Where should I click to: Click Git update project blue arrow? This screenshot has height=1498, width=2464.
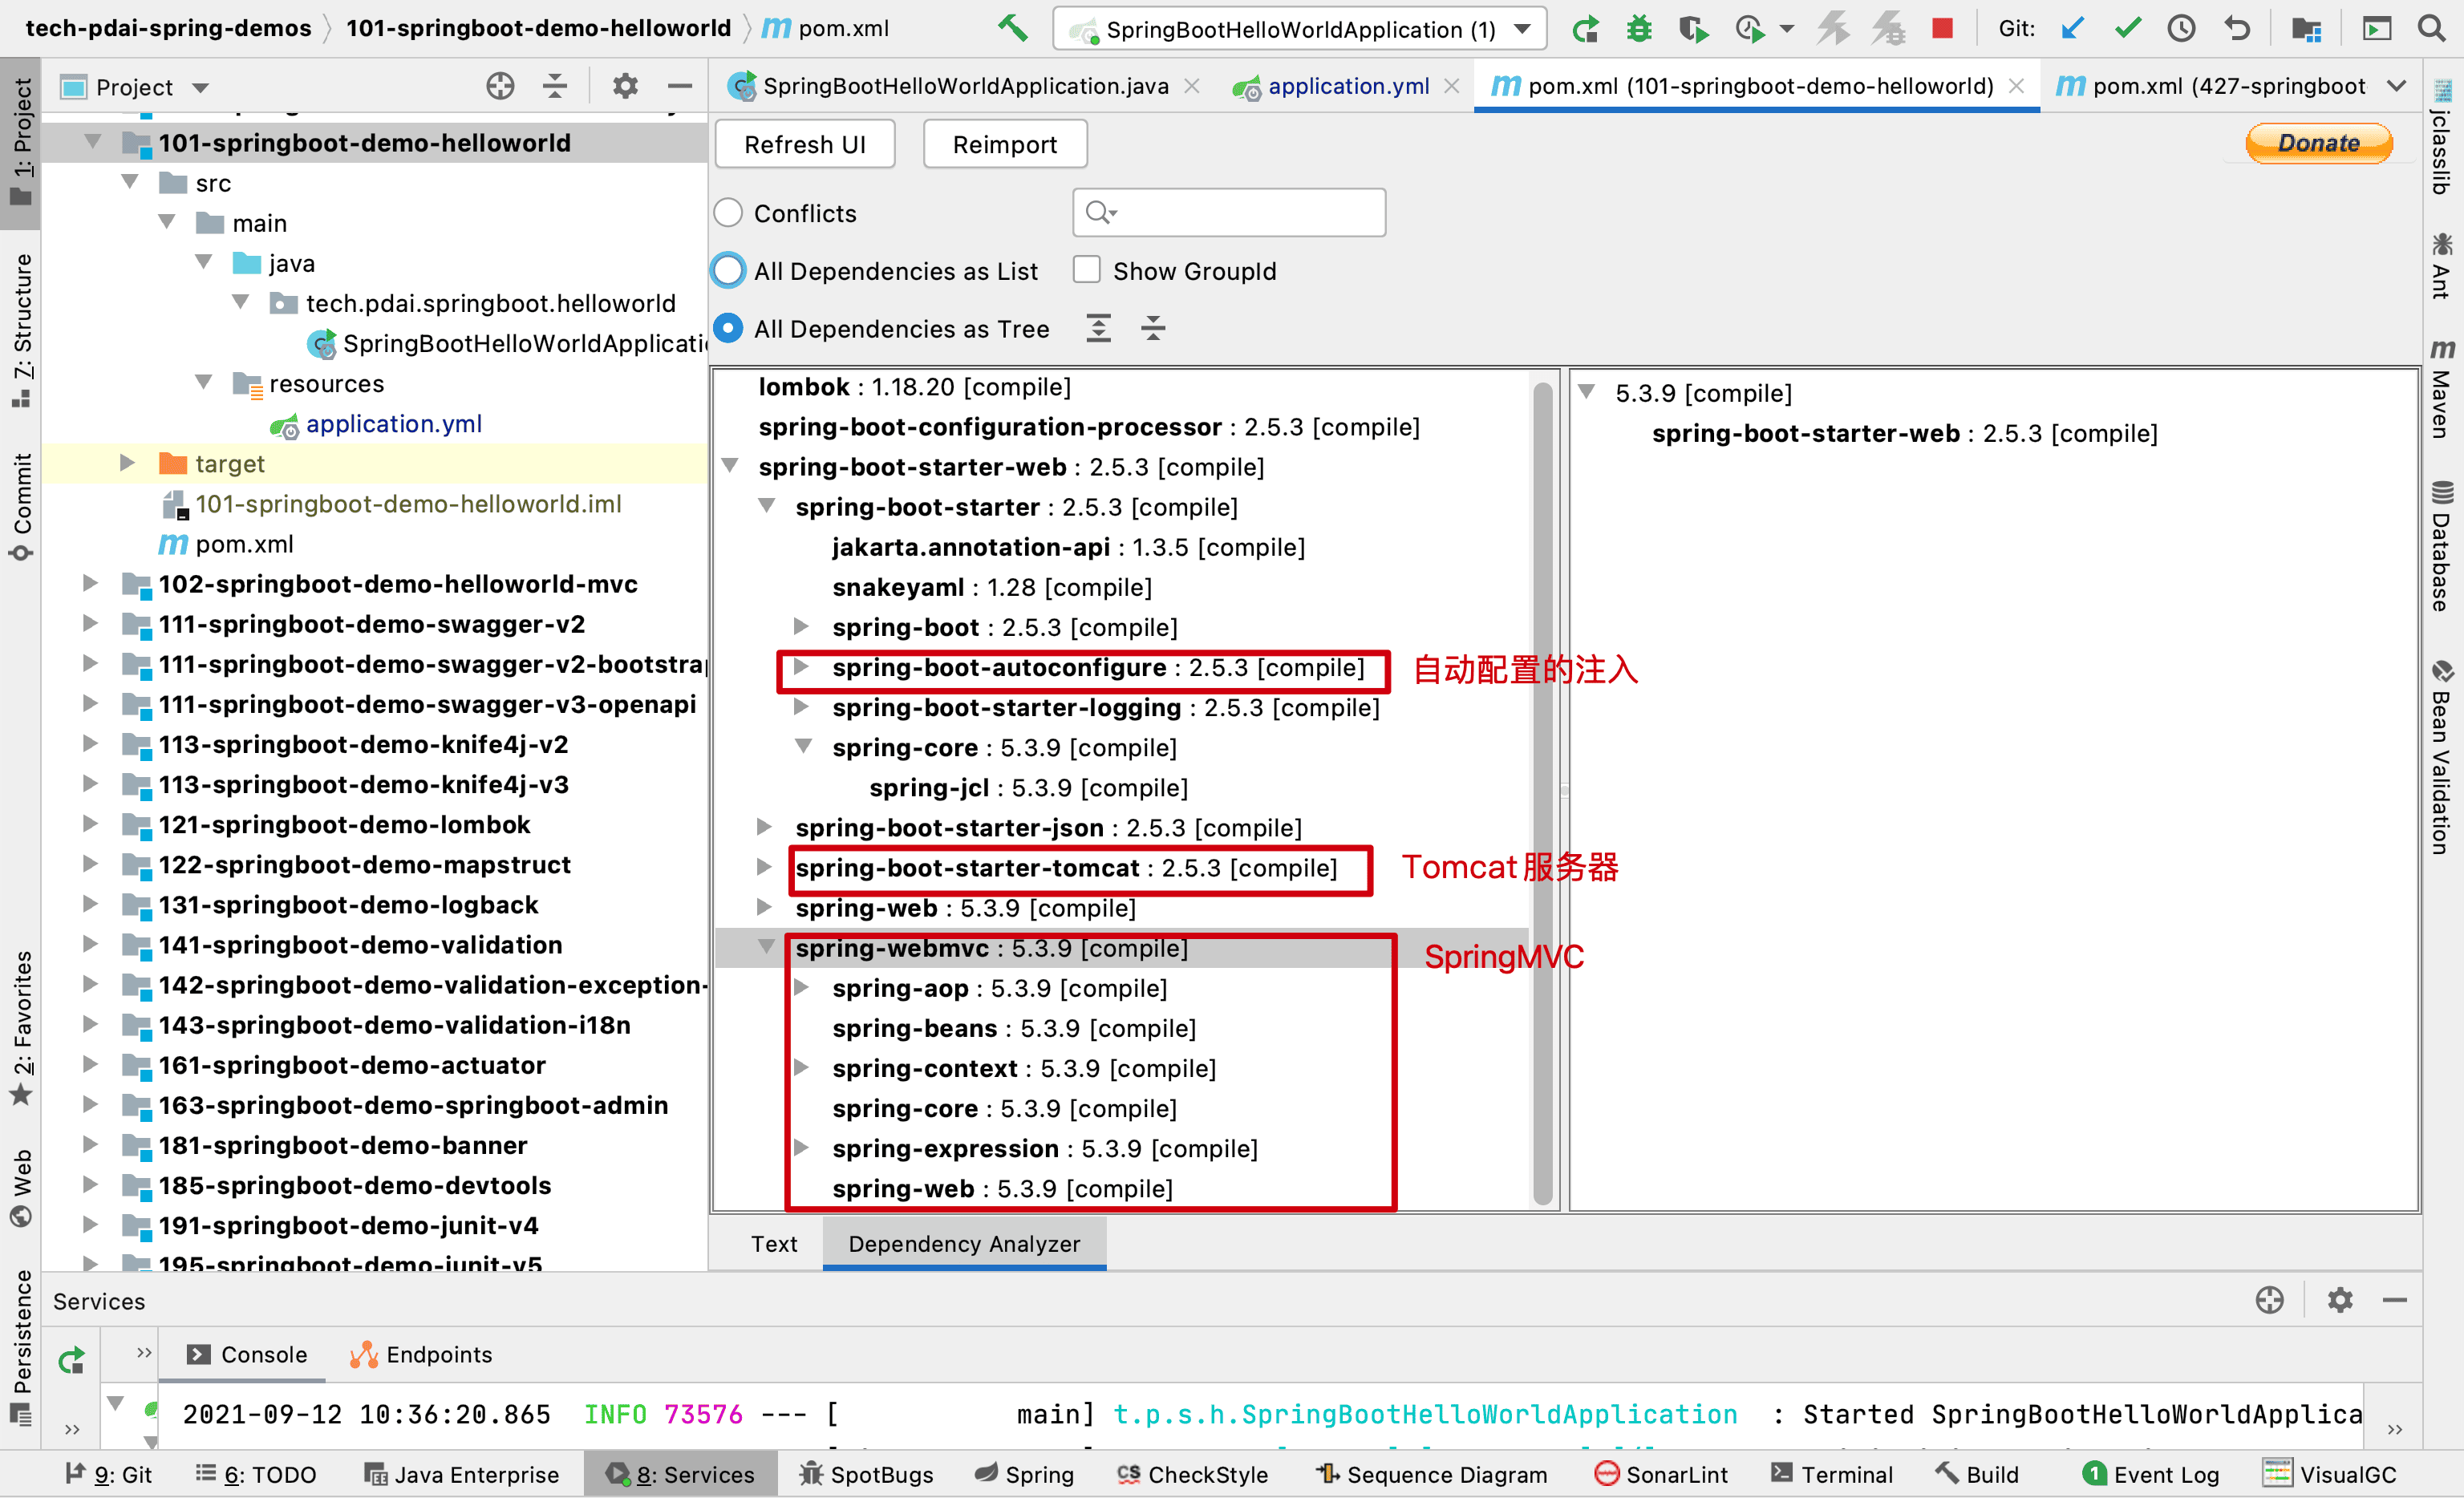(2072, 28)
